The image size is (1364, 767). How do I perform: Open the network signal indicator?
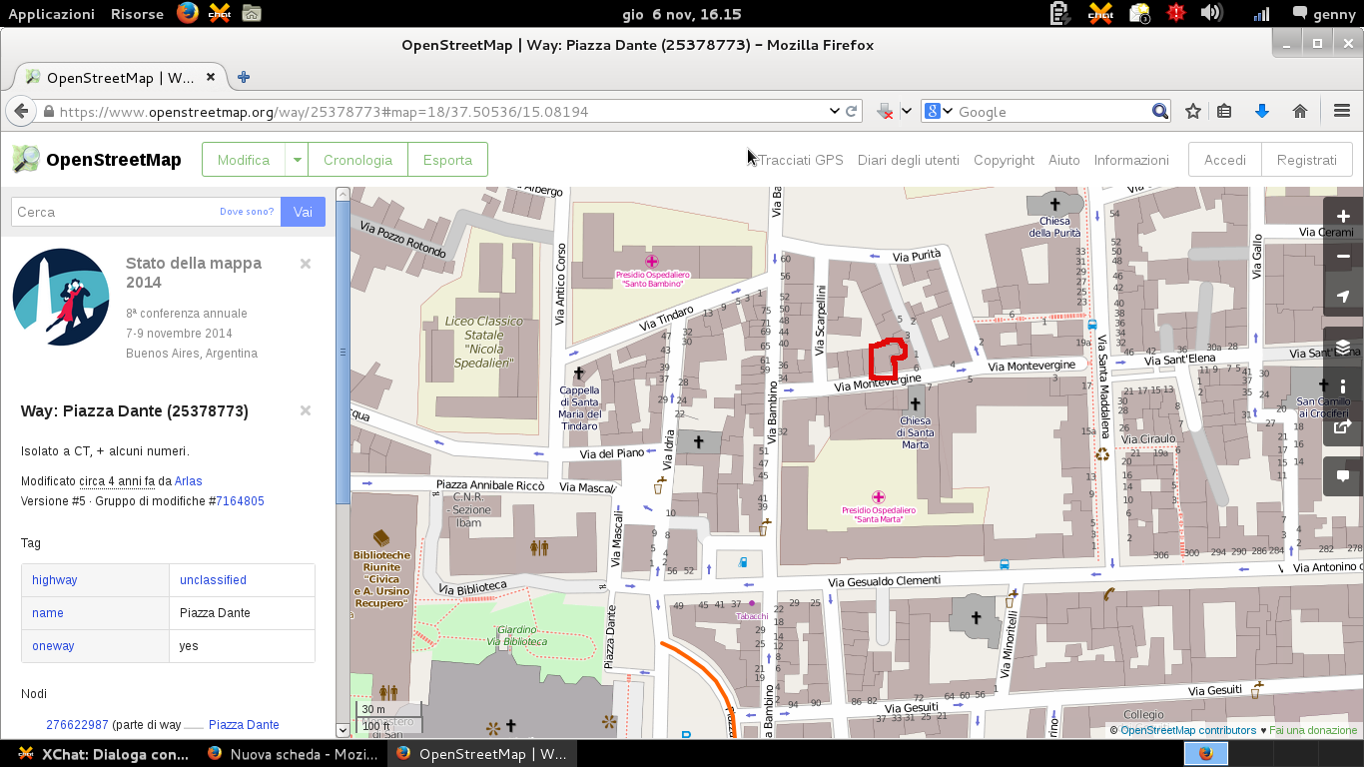(x=1261, y=13)
